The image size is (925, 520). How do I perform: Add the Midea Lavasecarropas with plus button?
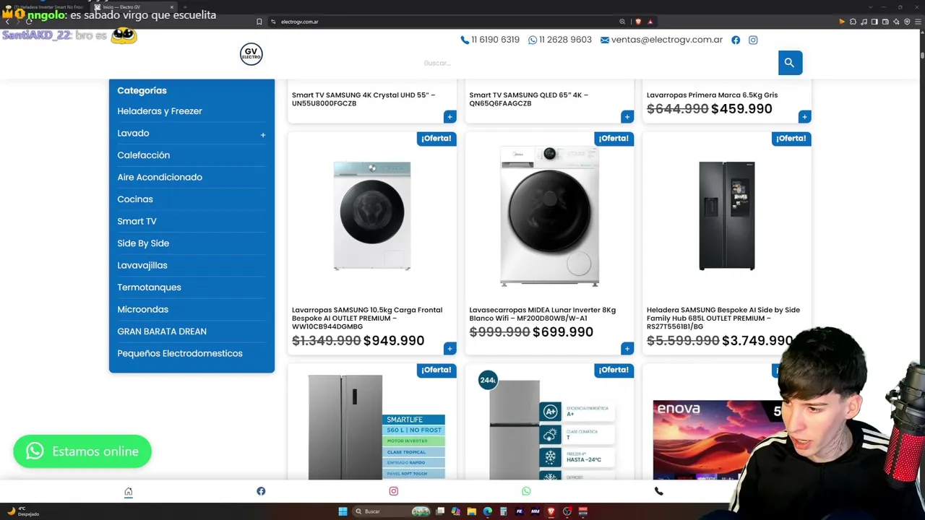pos(627,349)
